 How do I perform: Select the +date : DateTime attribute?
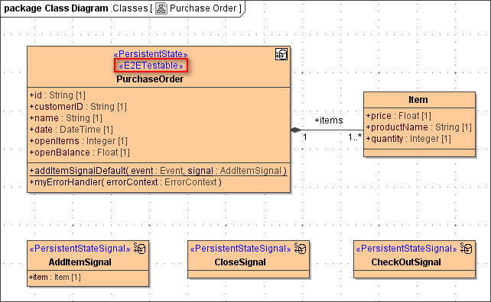[x=71, y=130]
